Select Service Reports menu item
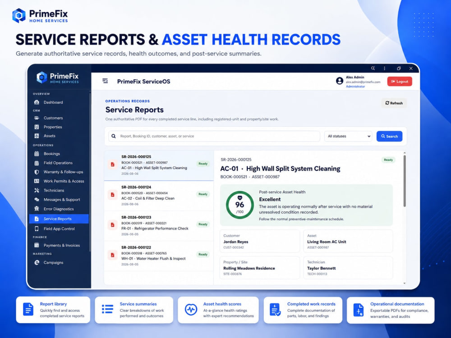This screenshot has height=338, width=451. [59, 219]
